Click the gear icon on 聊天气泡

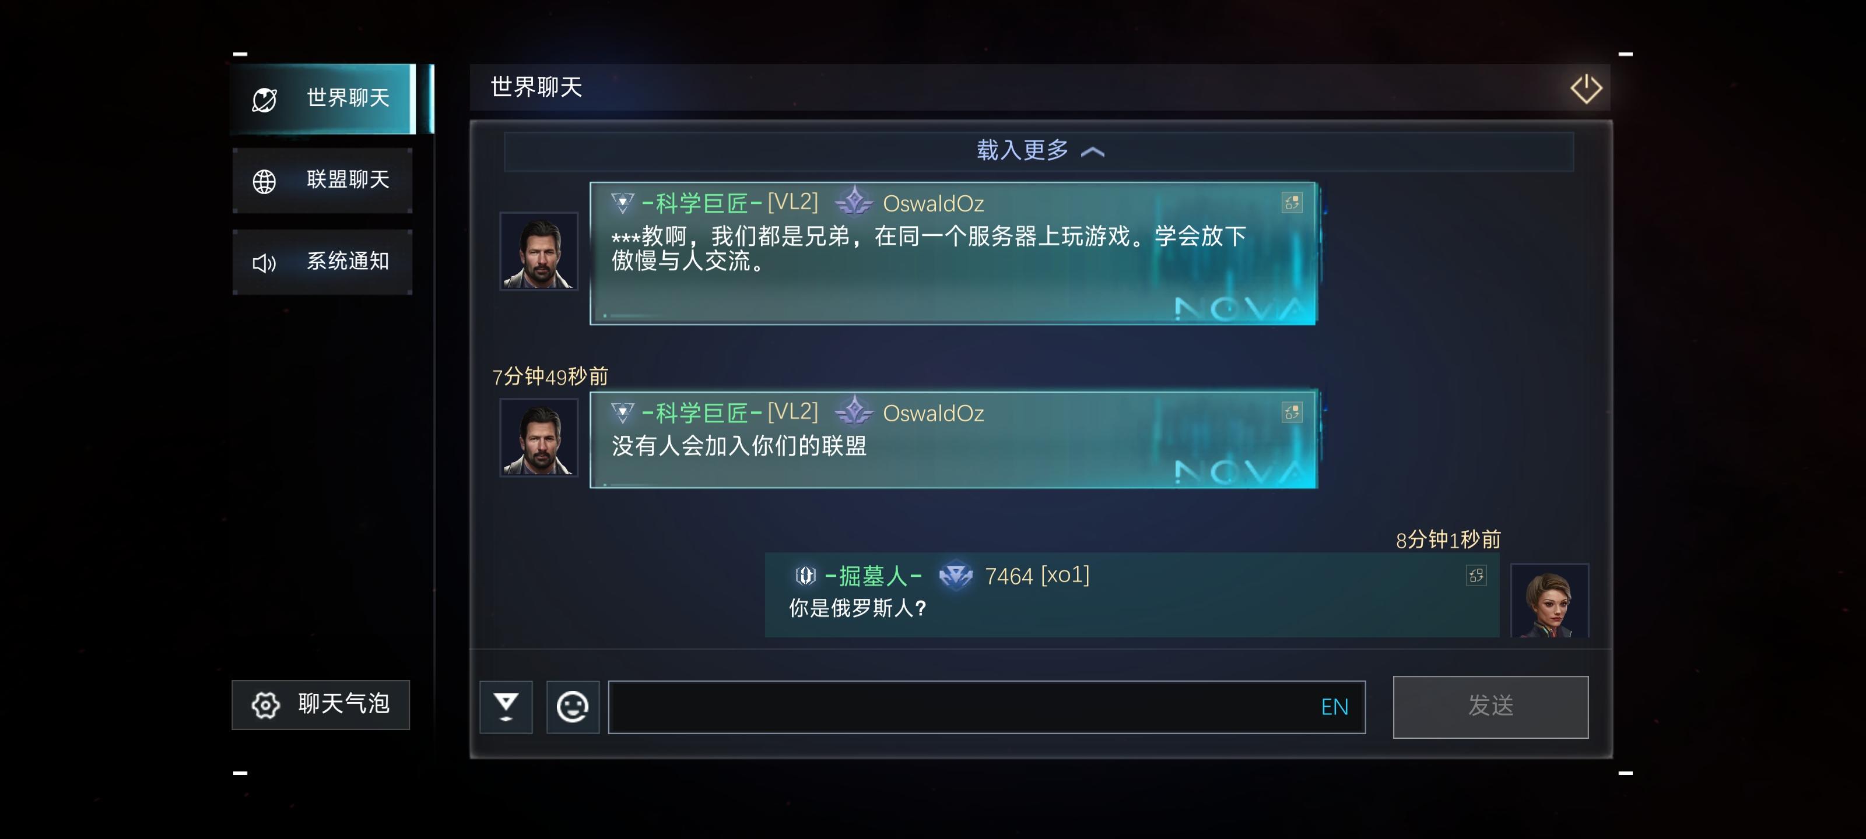coord(265,704)
